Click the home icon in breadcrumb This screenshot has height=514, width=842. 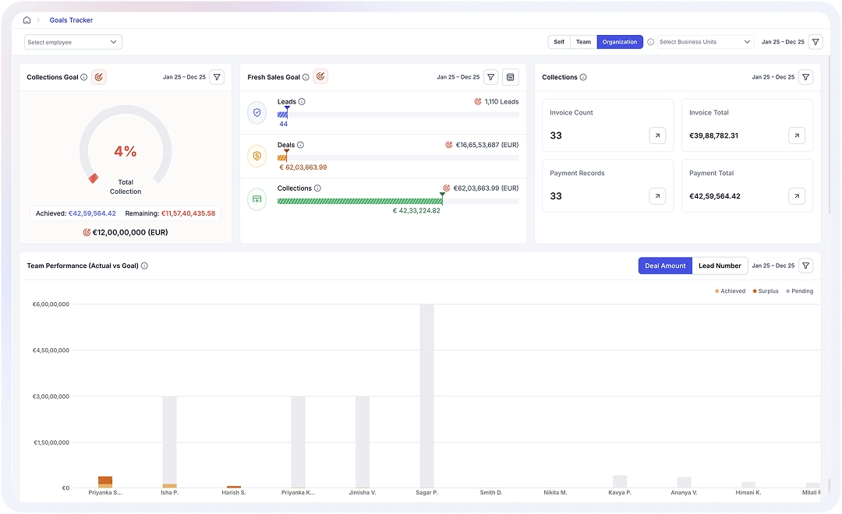27,20
